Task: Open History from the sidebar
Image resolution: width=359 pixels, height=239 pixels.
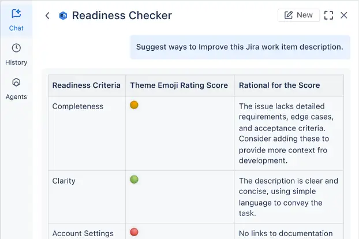Action: point(16,55)
